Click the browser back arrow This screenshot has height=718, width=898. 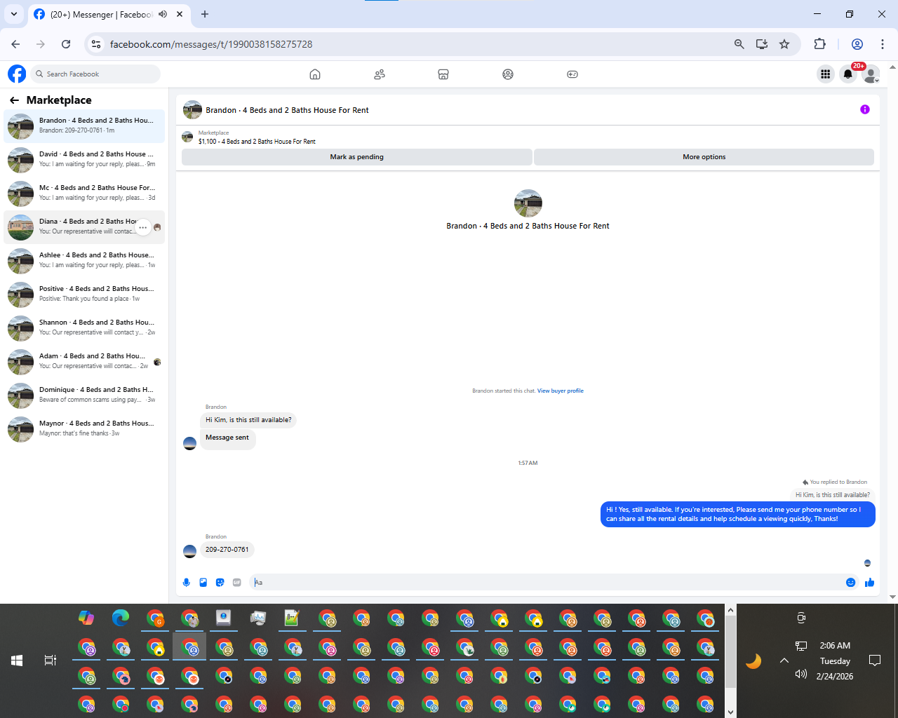[15, 44]
